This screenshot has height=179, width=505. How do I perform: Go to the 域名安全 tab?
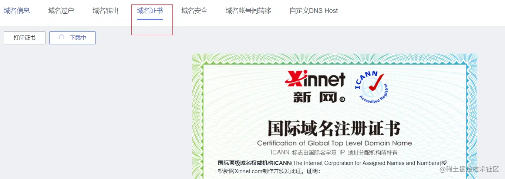click(x=194, y=11)
